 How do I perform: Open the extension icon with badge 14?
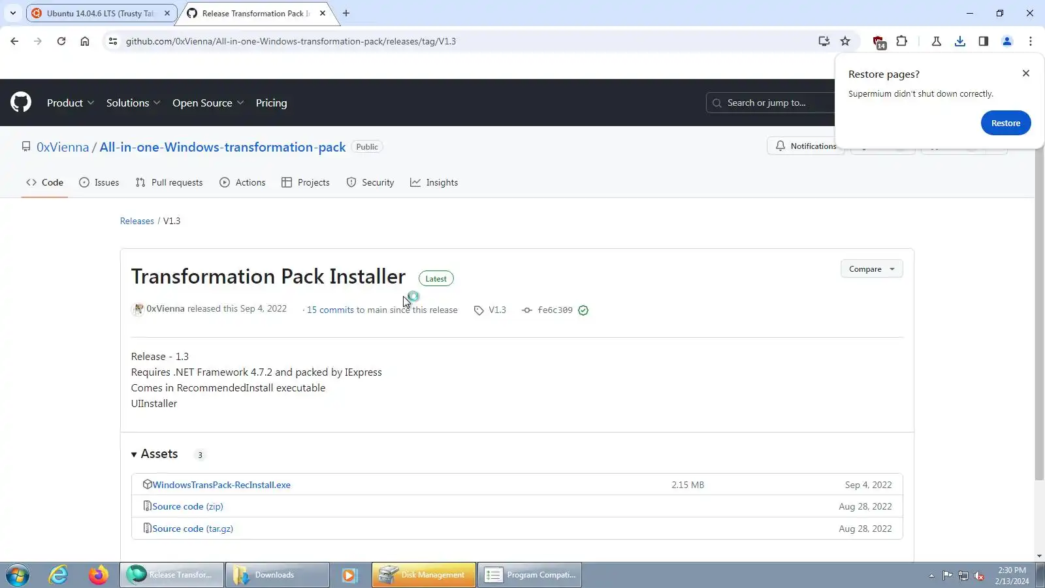click(x=879, y=42)
